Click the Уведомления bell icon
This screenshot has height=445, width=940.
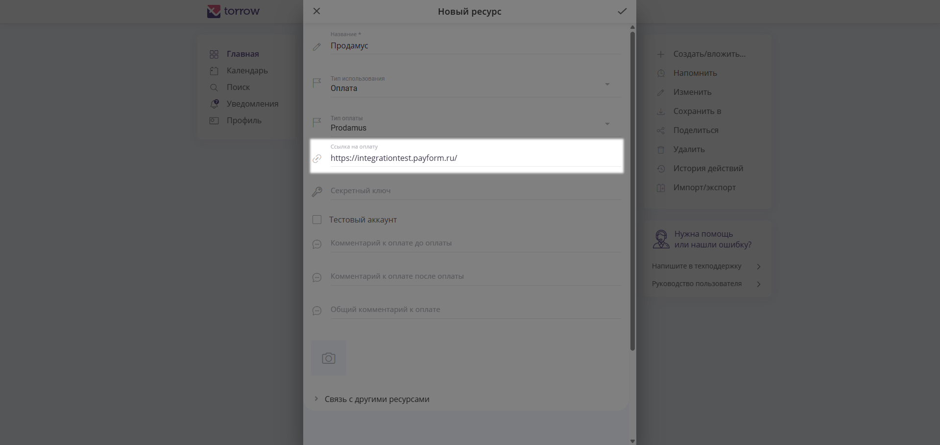coord(214,104)
